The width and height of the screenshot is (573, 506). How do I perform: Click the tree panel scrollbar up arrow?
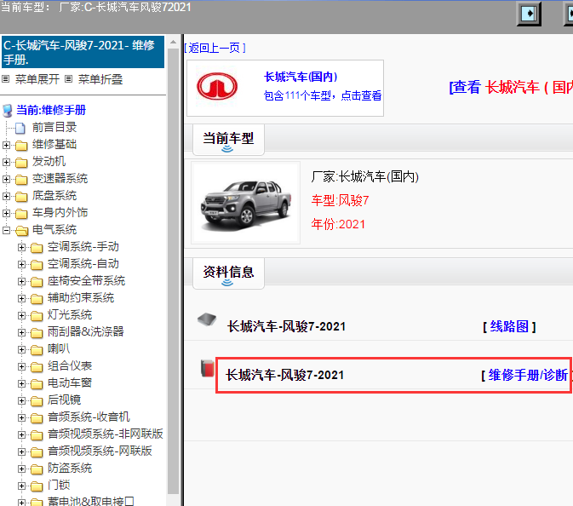173,42
